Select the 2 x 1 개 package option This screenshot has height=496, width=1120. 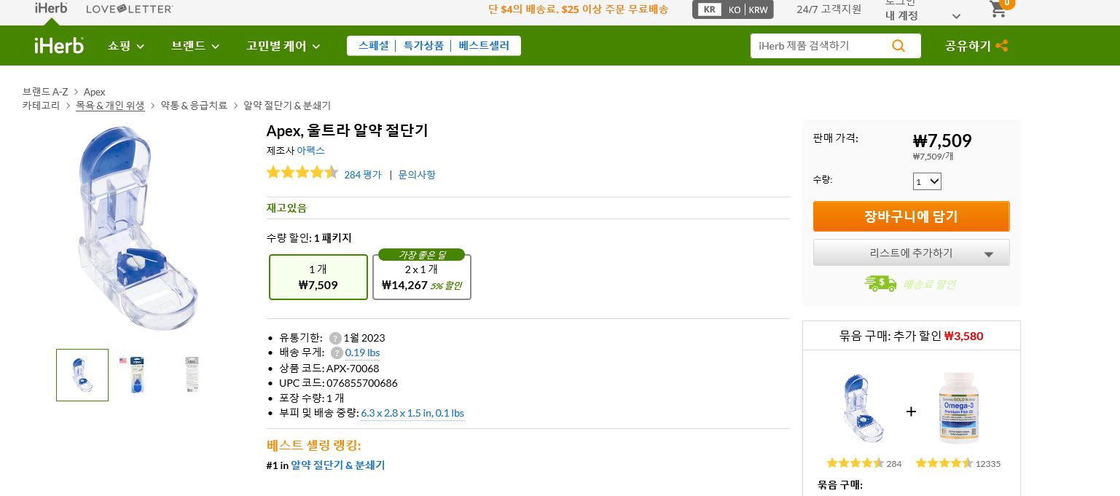(x=422, y=277)
